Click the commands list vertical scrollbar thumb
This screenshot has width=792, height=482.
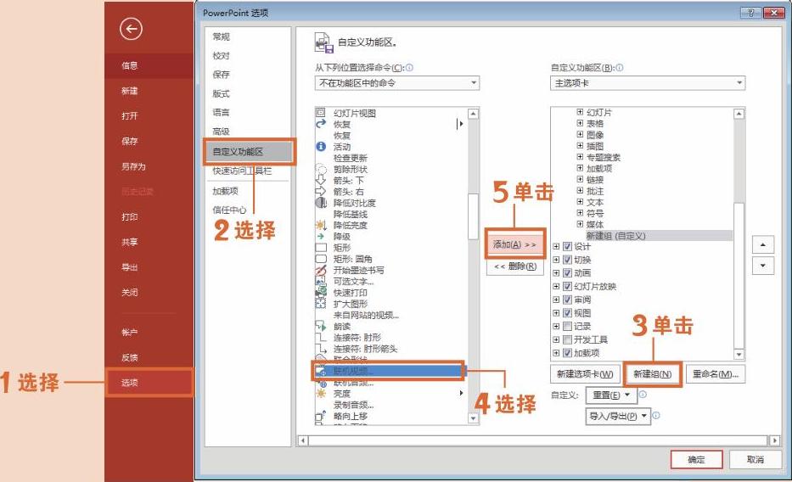[x=473, y=216]
